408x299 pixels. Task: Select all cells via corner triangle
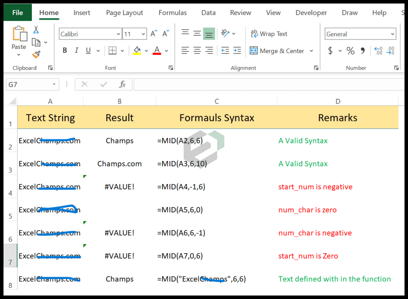(x=12, y=101)
